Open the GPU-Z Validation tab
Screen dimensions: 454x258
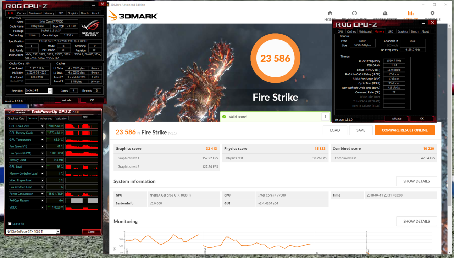tap(61, 118)
